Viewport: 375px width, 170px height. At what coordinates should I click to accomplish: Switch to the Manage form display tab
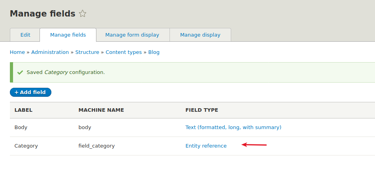[132, 35]
